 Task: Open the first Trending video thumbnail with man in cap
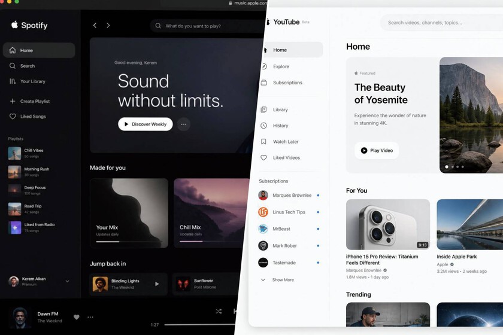coord(388,315)
